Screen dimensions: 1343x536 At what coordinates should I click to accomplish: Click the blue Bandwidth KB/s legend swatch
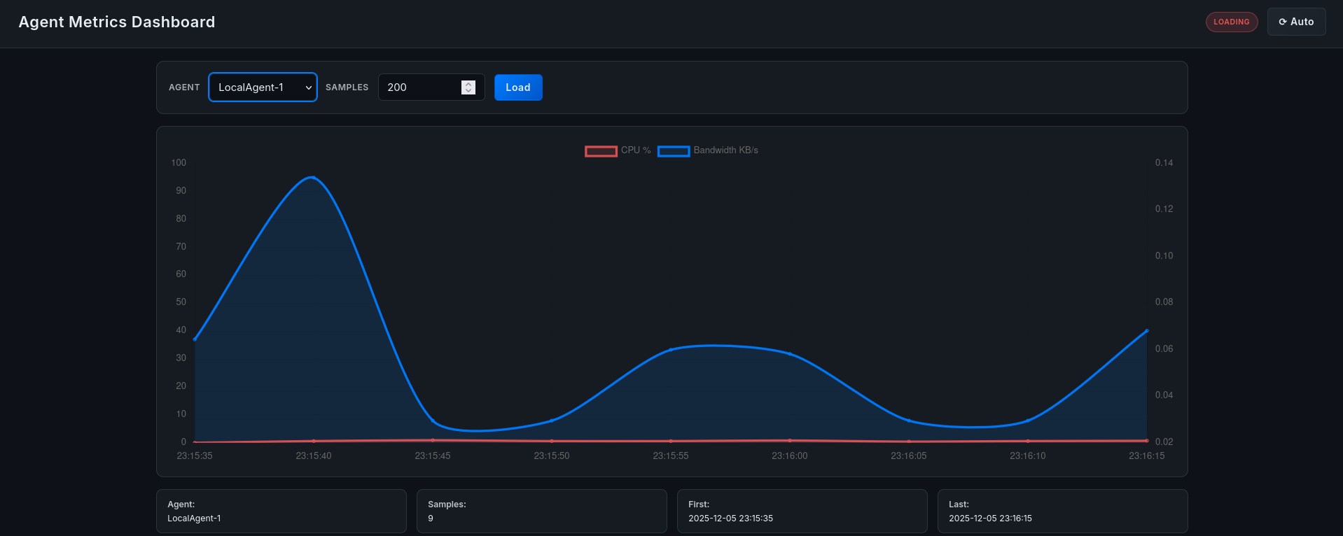point(674,151)
